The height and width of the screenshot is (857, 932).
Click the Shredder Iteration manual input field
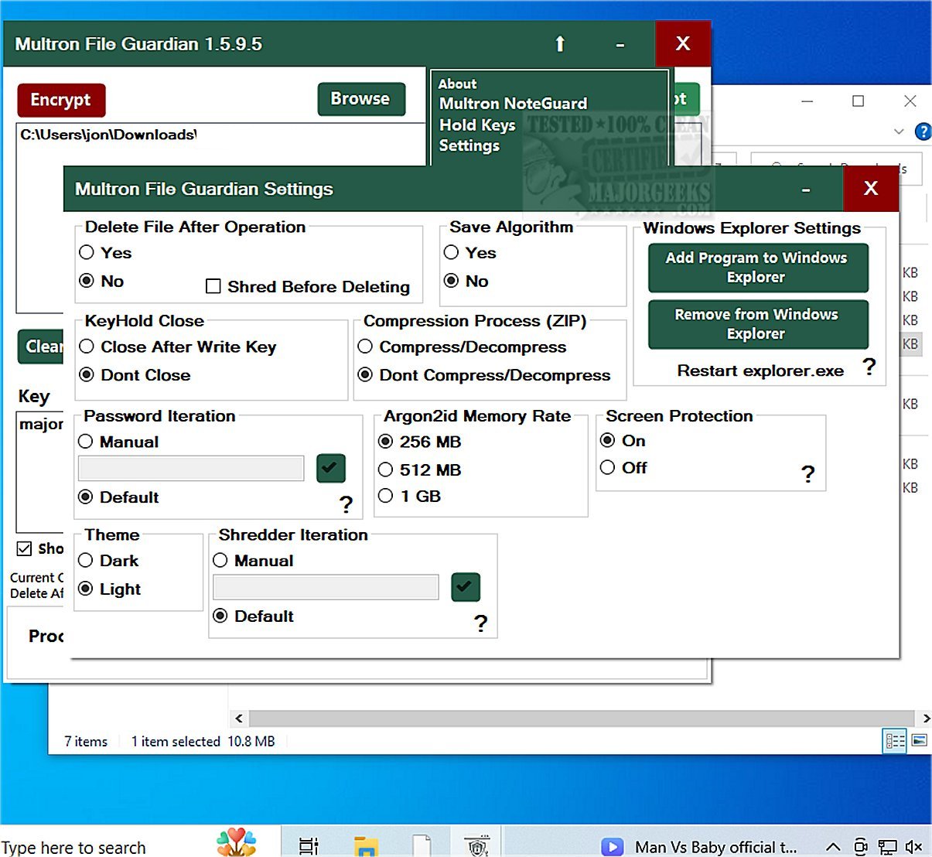326,586
